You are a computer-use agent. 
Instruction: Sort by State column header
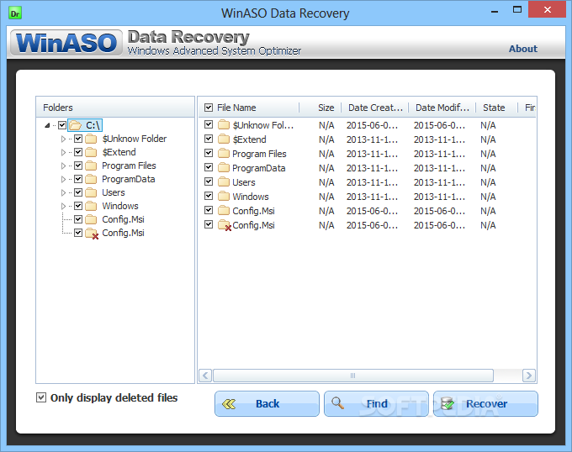point(494,108)
